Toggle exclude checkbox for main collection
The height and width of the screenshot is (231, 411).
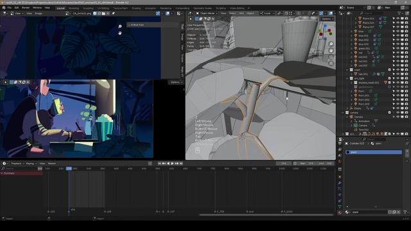pyautogui.click(x=389, y=70)
